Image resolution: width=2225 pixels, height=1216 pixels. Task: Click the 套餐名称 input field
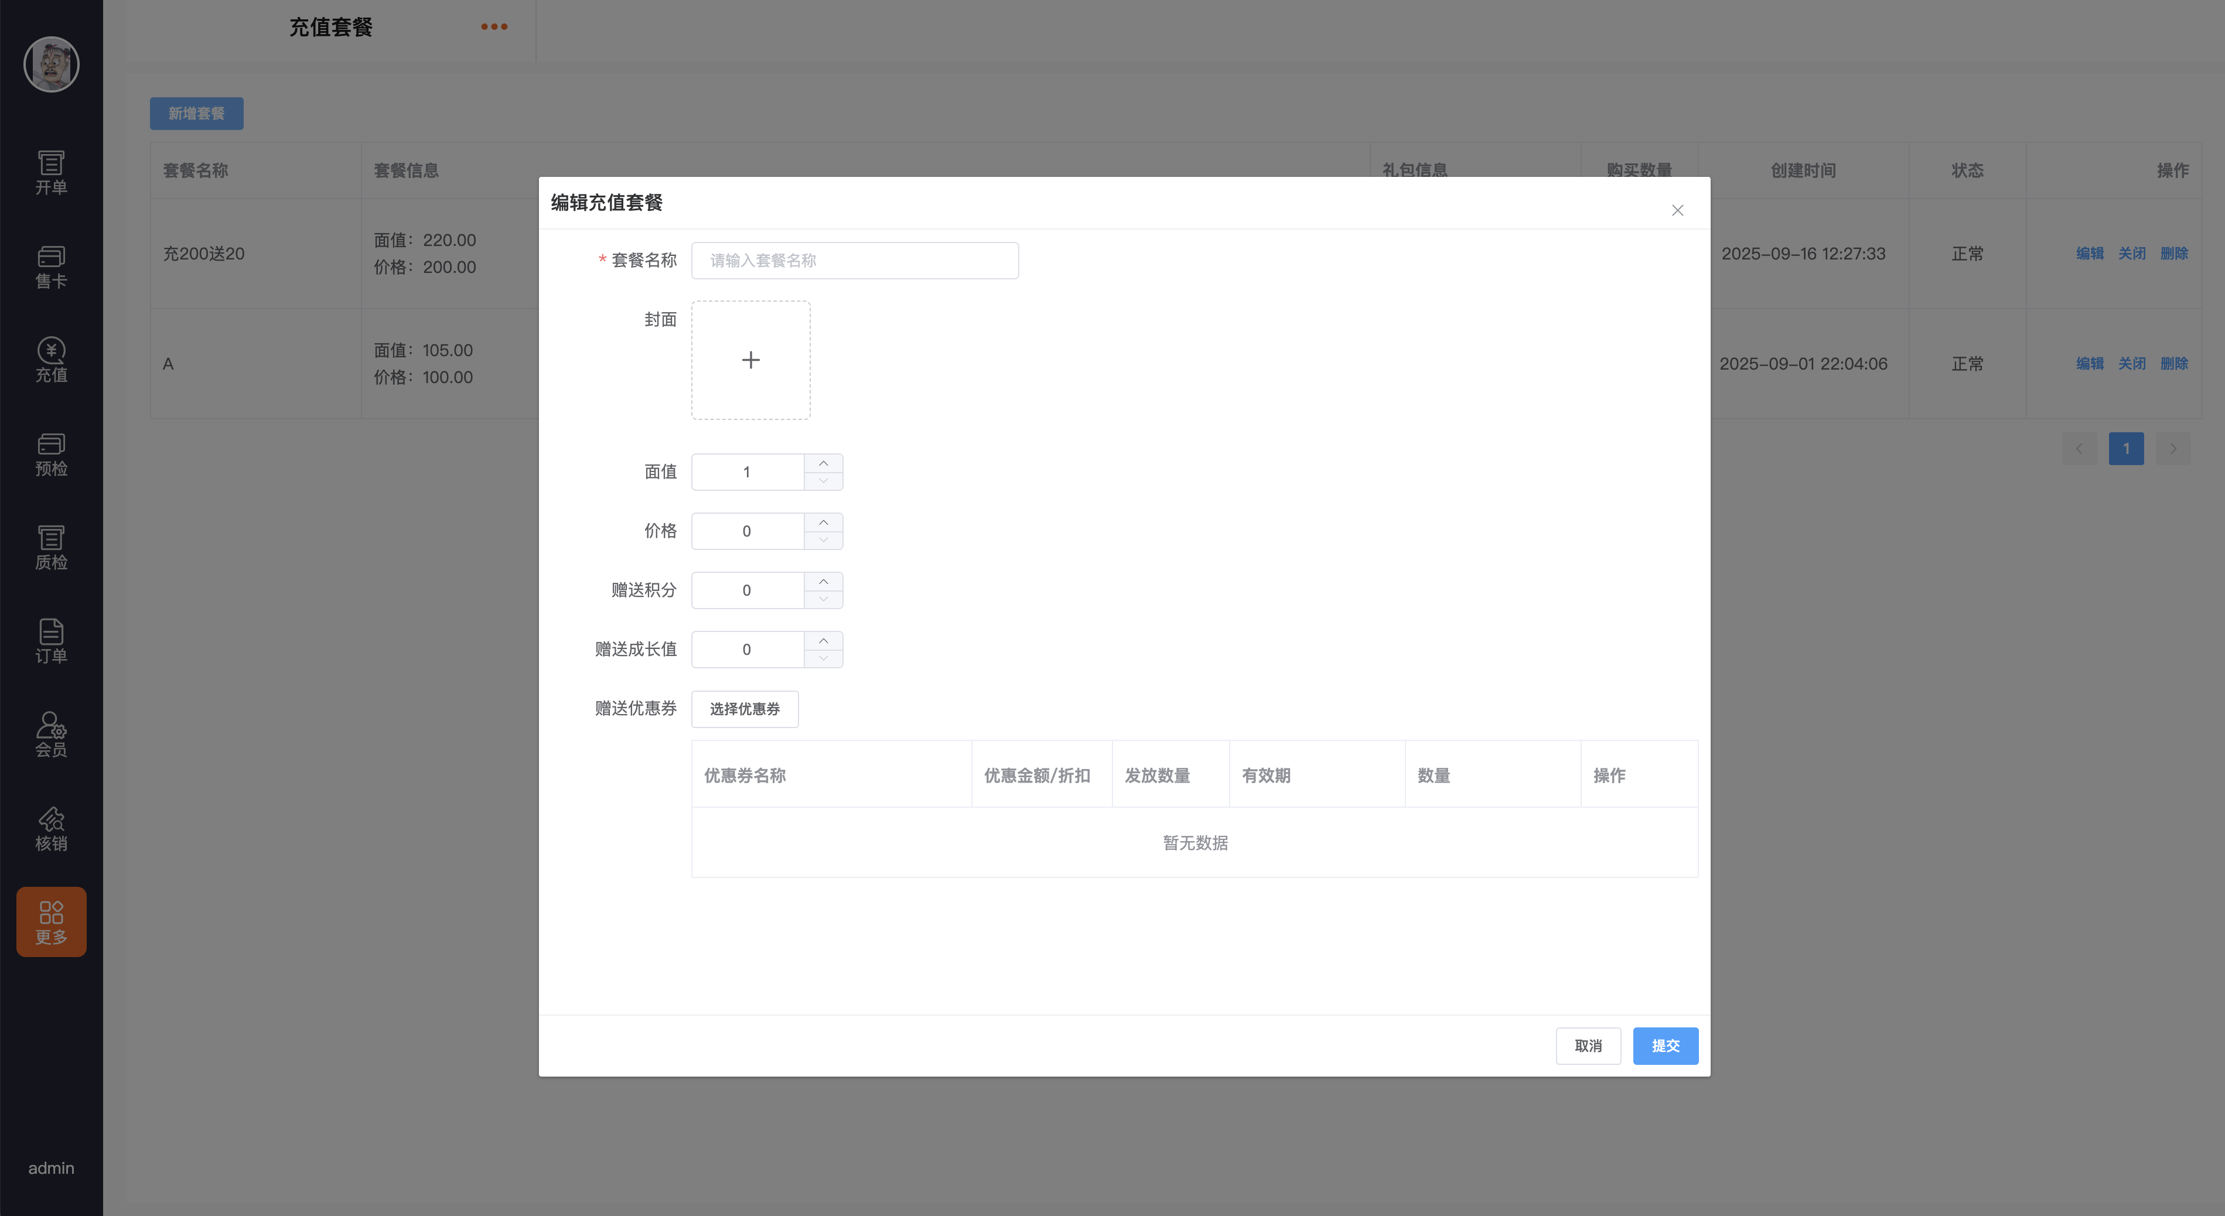coord(854,261)
